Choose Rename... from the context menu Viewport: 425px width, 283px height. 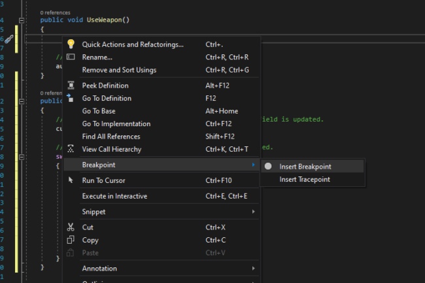(161, 57)
